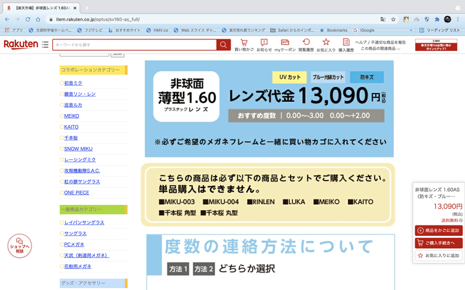Viewport: 465px width, 290px height.
Task: Open the ショップへ相談 chat bubble
Action: tap(19, 246)
